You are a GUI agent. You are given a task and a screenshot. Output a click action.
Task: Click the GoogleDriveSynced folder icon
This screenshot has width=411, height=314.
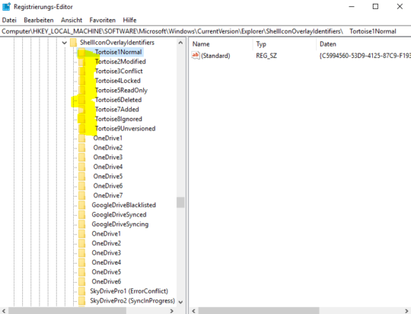coord(81,214)
